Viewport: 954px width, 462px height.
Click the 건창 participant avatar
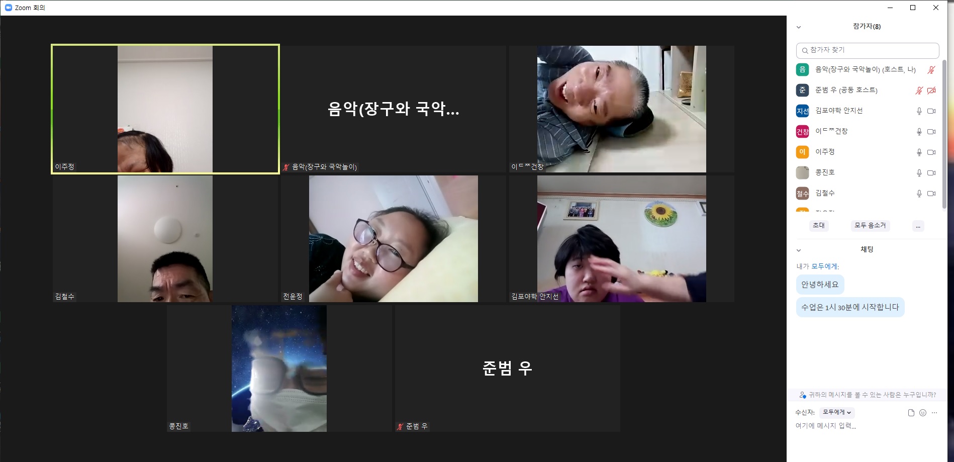pyautogui.click(x=803, y=132)
